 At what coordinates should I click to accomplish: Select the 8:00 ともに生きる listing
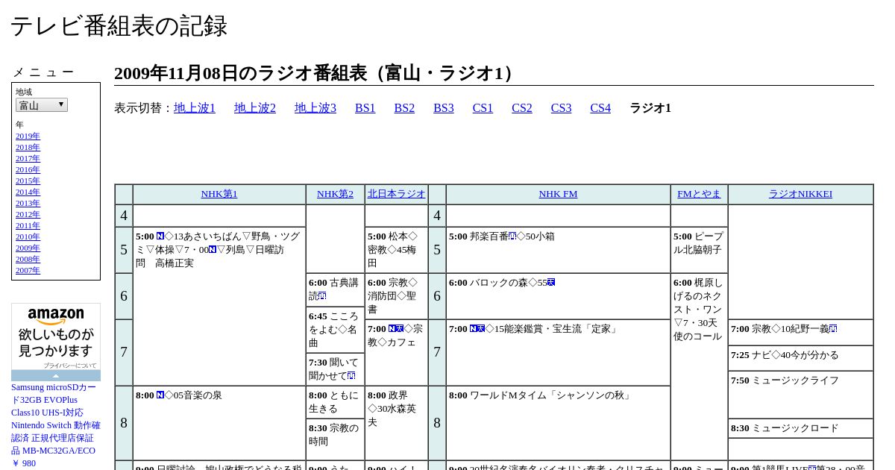[x=335, y=403]
